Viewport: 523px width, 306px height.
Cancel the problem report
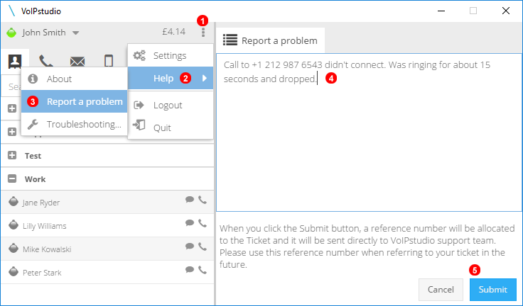[x=441, y=290]
